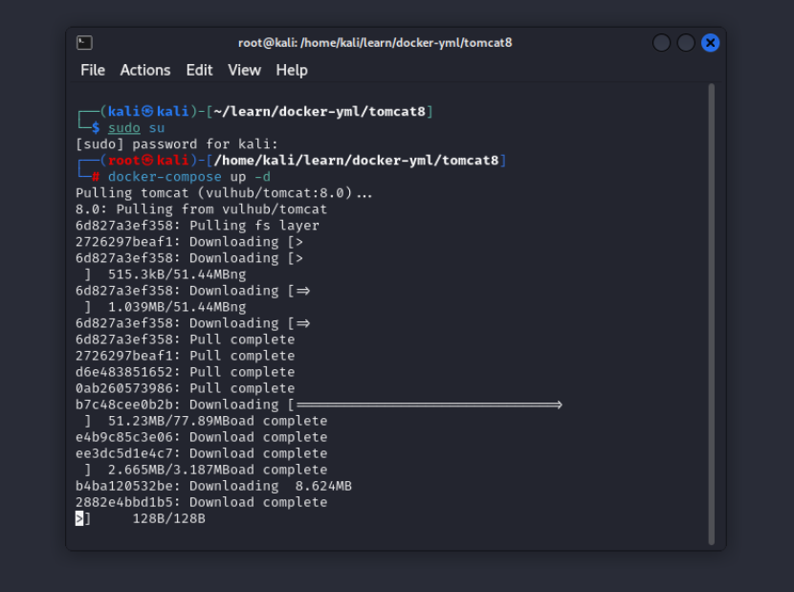Click the terminal vertical scrollbar
794x592 pixels.
coord(712,314)
